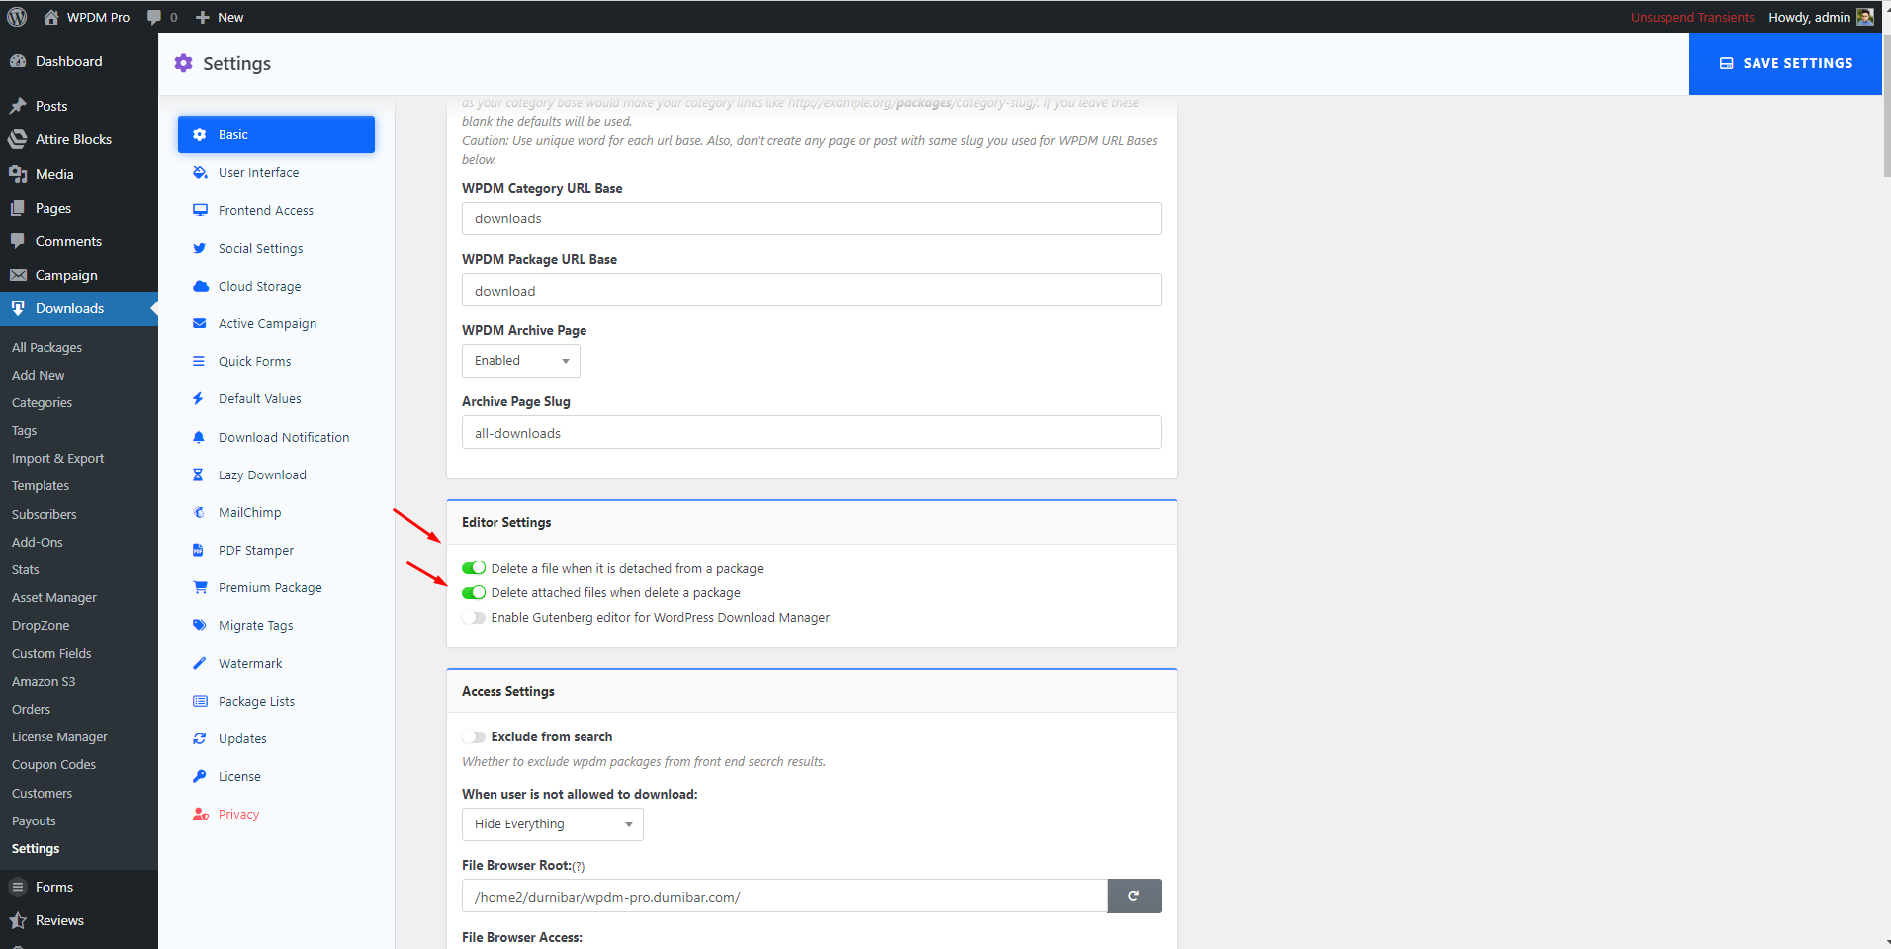
Task: Click the Attire Blocks icon in the sidebar
Action: click(x=18, y=139)
